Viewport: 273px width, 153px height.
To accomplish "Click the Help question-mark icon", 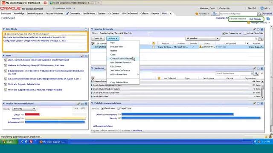I will 261,8.
